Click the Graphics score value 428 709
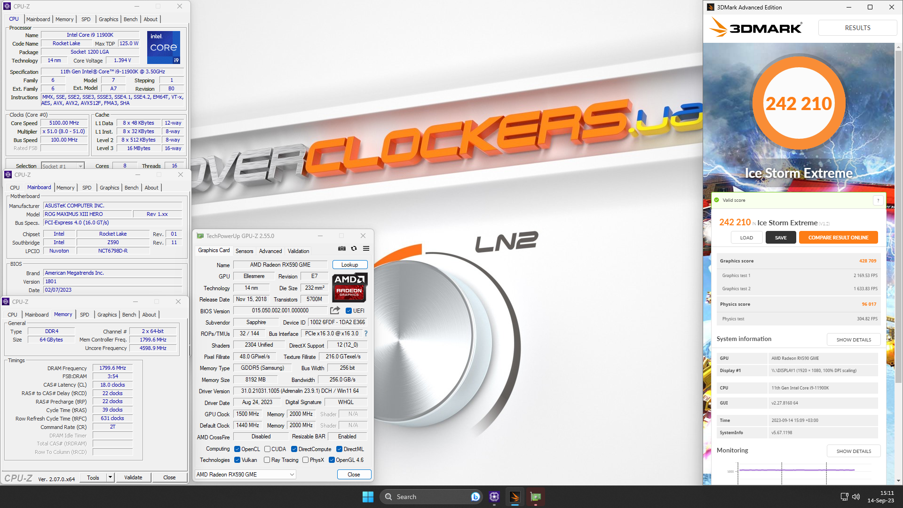Image resolution: width=903 pixels, height=508 pixels. click(868, 261)
